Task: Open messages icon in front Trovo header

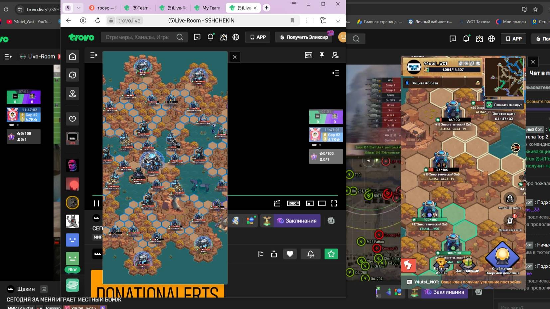Action: point(197,37)
